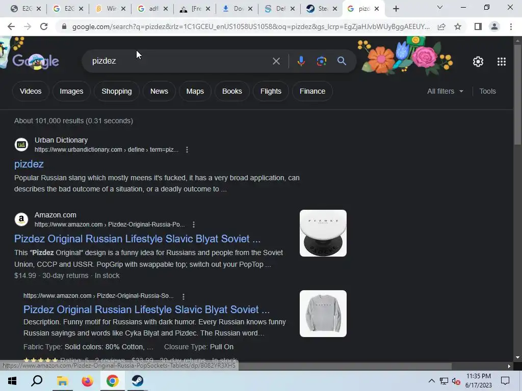Viewport: 522px width, 391px height.
Task: Open options for Amazon sweatshirt result
Action: coord(184,296)
